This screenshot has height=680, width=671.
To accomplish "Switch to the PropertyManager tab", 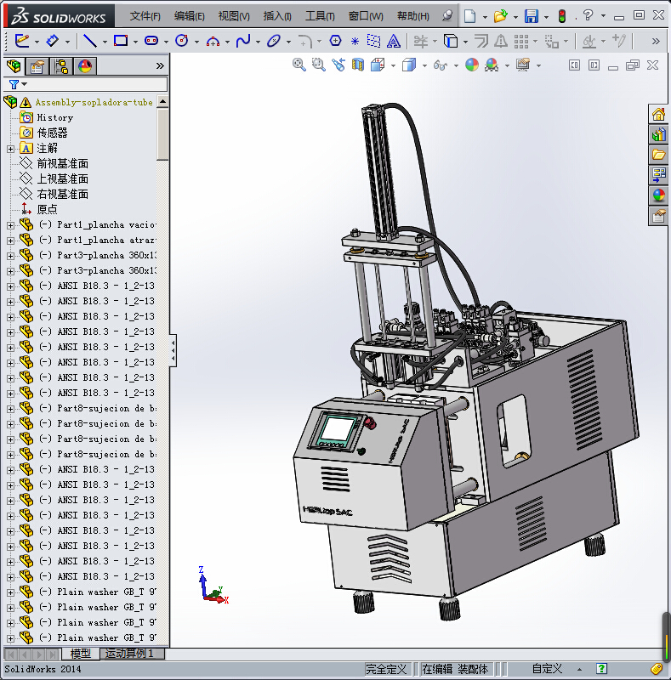I will [37, 66].
